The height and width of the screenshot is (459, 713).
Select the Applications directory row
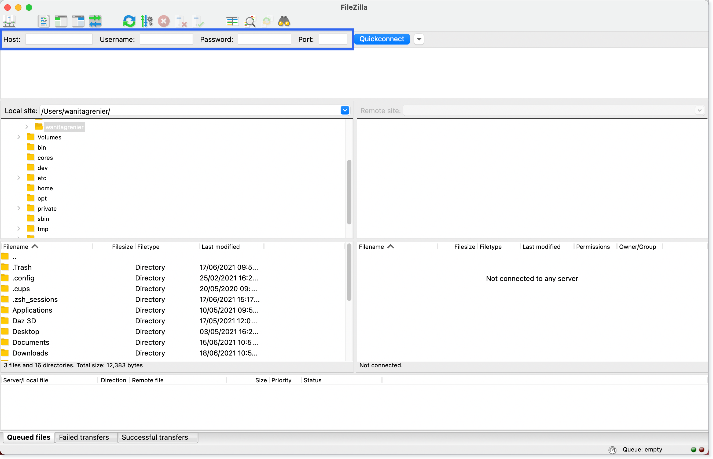(173, 310)
